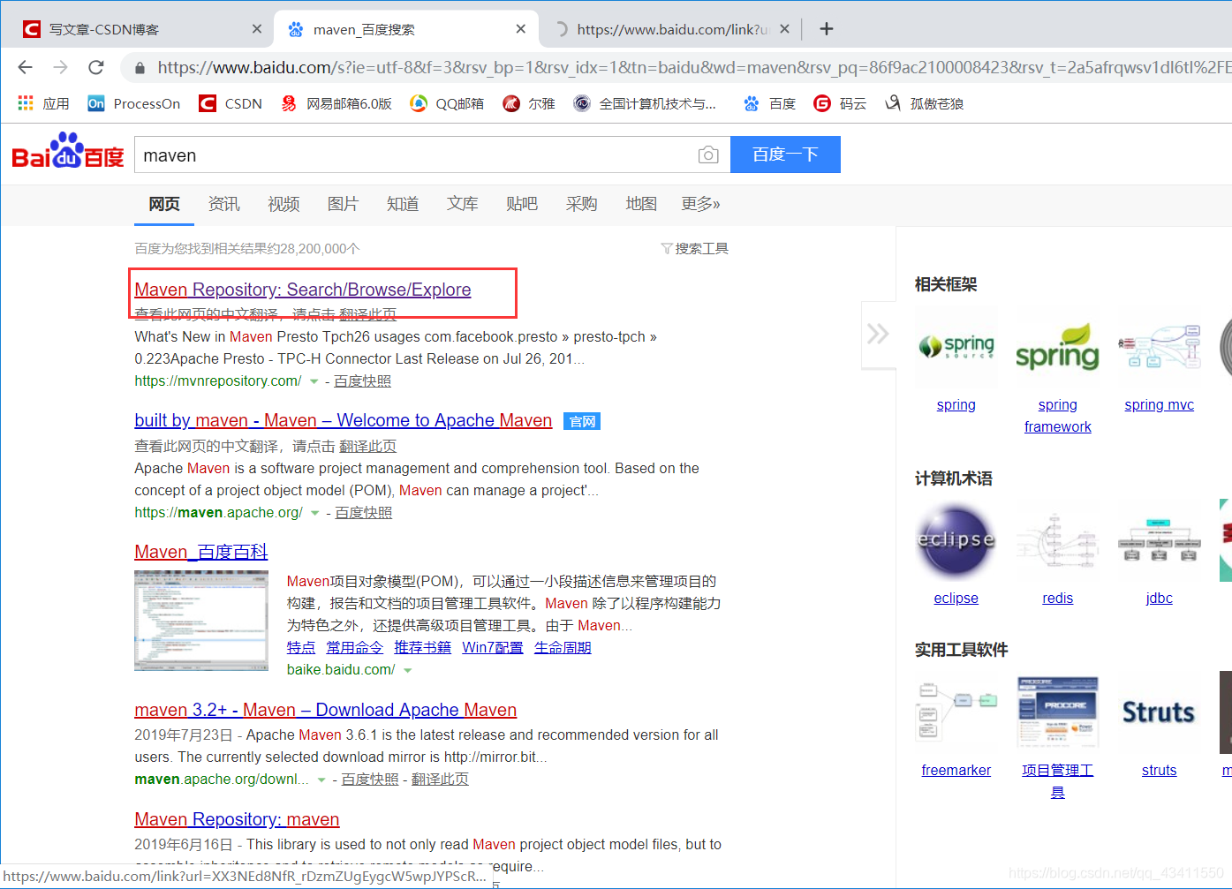This screenshot has width=1232, height=889.
Task: Select the 视频 search category
Action: click(x=283, y=204)
